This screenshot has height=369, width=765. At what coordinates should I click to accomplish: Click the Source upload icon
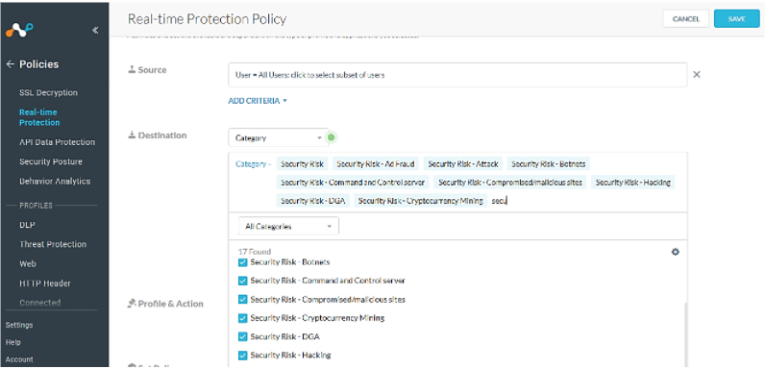pos(132,70)
